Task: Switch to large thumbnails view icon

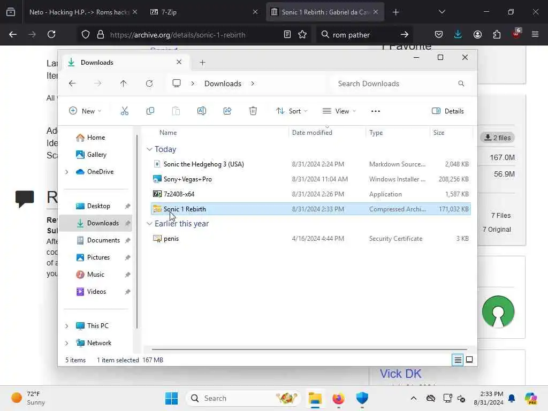Action: pyautogui.click(x=469, y=360)
